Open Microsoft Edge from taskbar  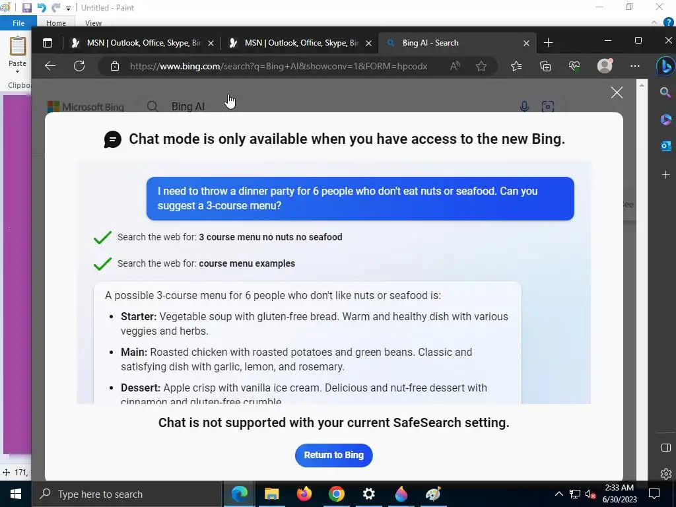(x=239, y=494)
